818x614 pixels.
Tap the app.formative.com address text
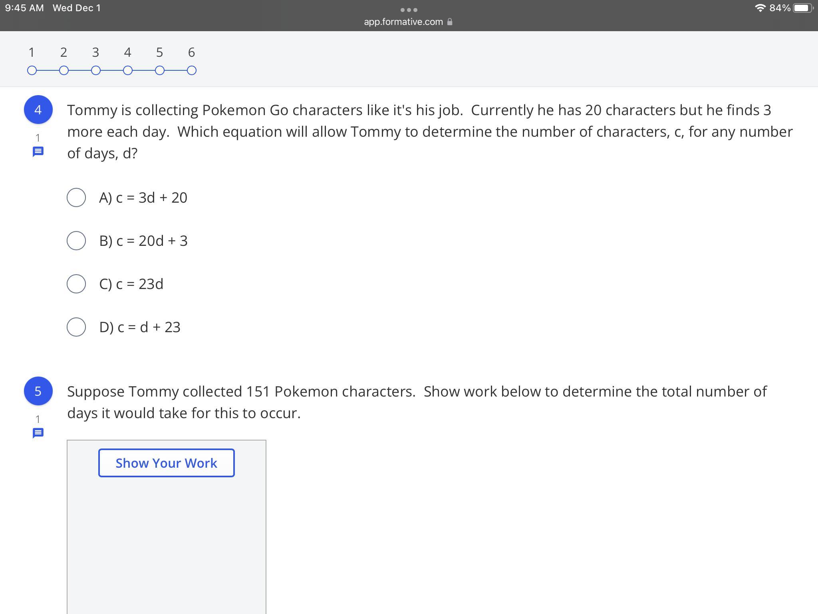pos(403,22)
